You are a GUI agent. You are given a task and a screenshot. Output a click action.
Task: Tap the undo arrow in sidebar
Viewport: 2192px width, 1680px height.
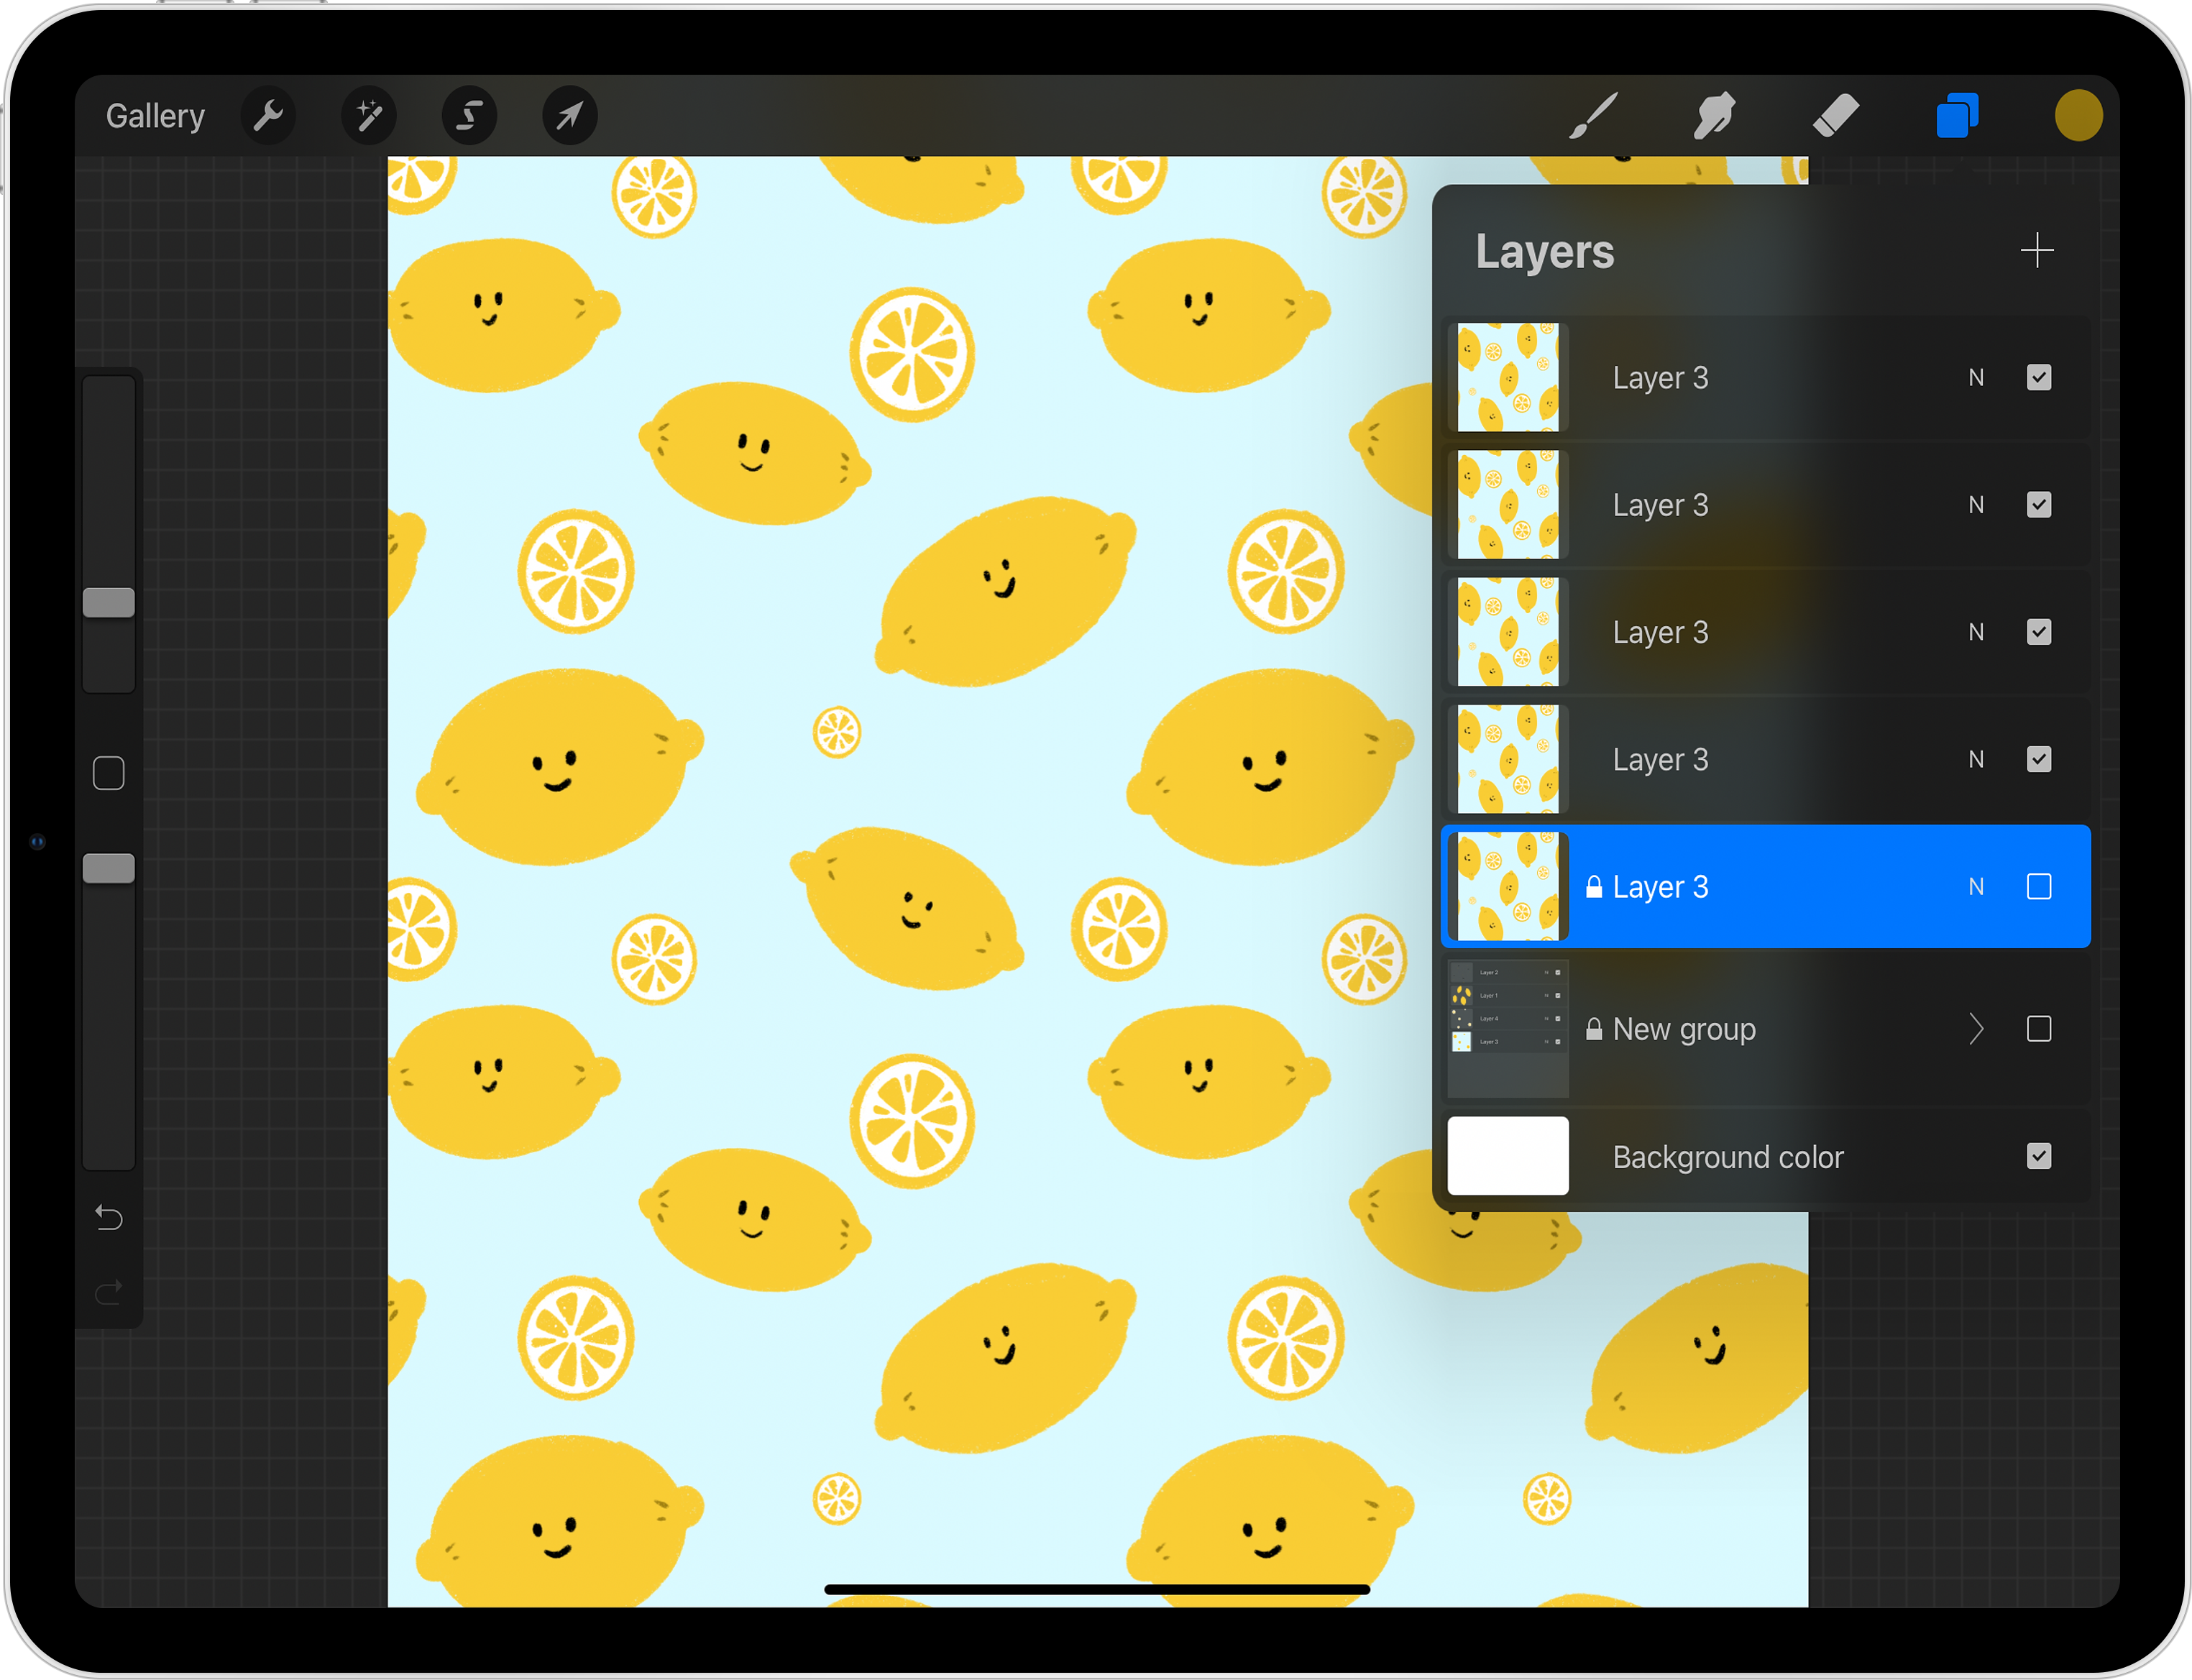[x=109, y=1218]
